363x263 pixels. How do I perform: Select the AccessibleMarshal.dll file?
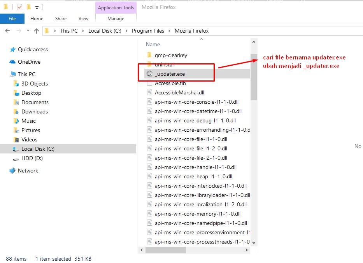pos(179,93)
